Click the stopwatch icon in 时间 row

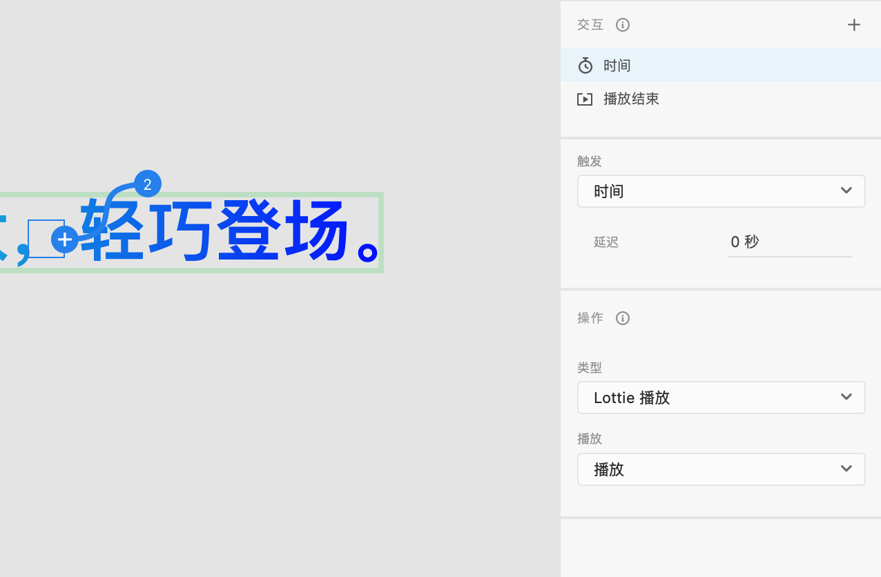point(585,66)
